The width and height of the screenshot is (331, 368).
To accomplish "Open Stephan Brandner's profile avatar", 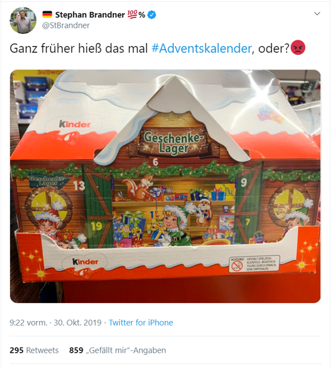I will click(x=23, y=20).
